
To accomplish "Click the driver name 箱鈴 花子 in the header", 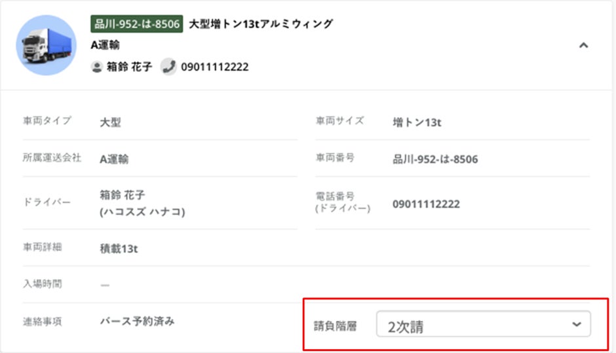I will [129, 67].
